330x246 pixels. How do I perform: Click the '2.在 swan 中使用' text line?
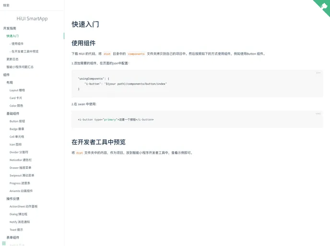[x=84, y=104]
